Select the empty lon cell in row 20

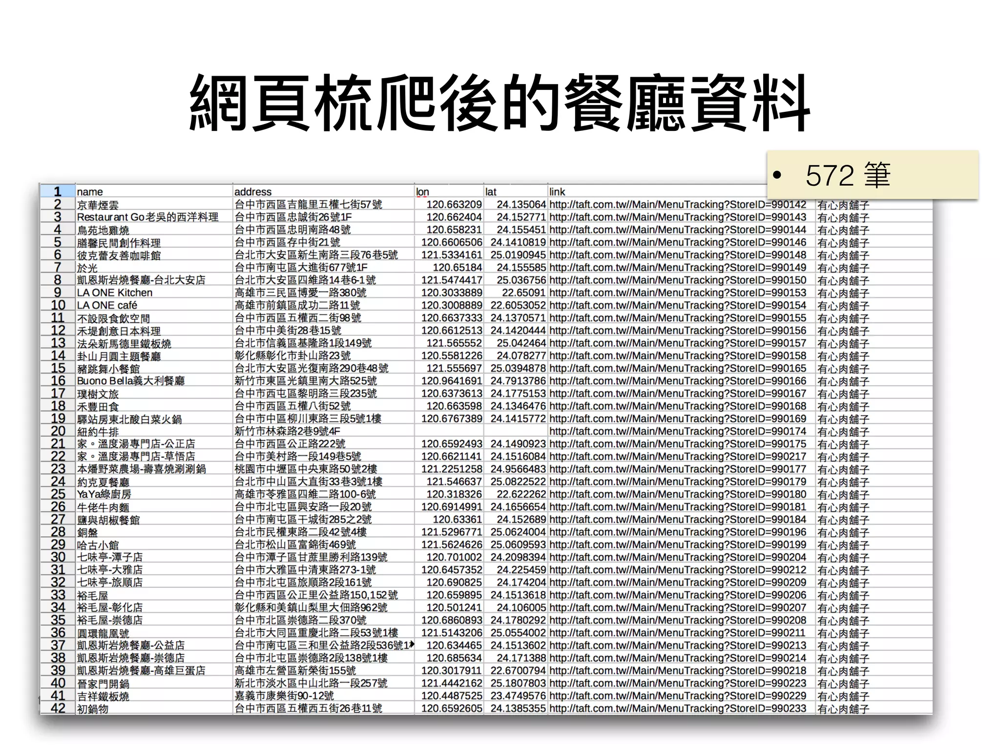click(449, 431)
